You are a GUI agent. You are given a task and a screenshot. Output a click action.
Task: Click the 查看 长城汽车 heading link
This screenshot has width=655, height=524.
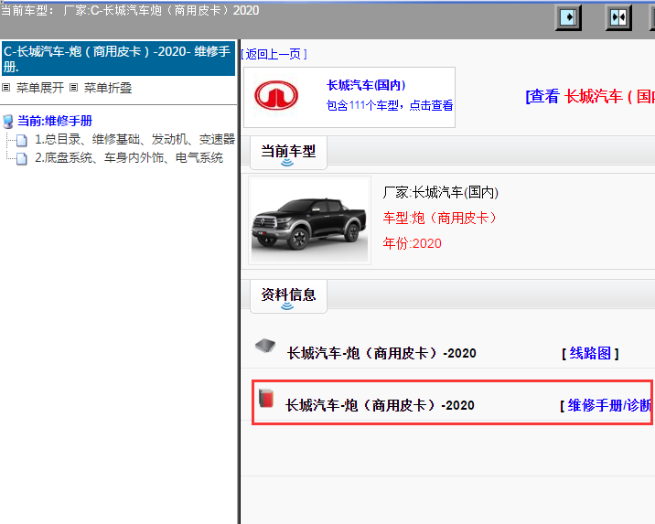click(590, 96)
